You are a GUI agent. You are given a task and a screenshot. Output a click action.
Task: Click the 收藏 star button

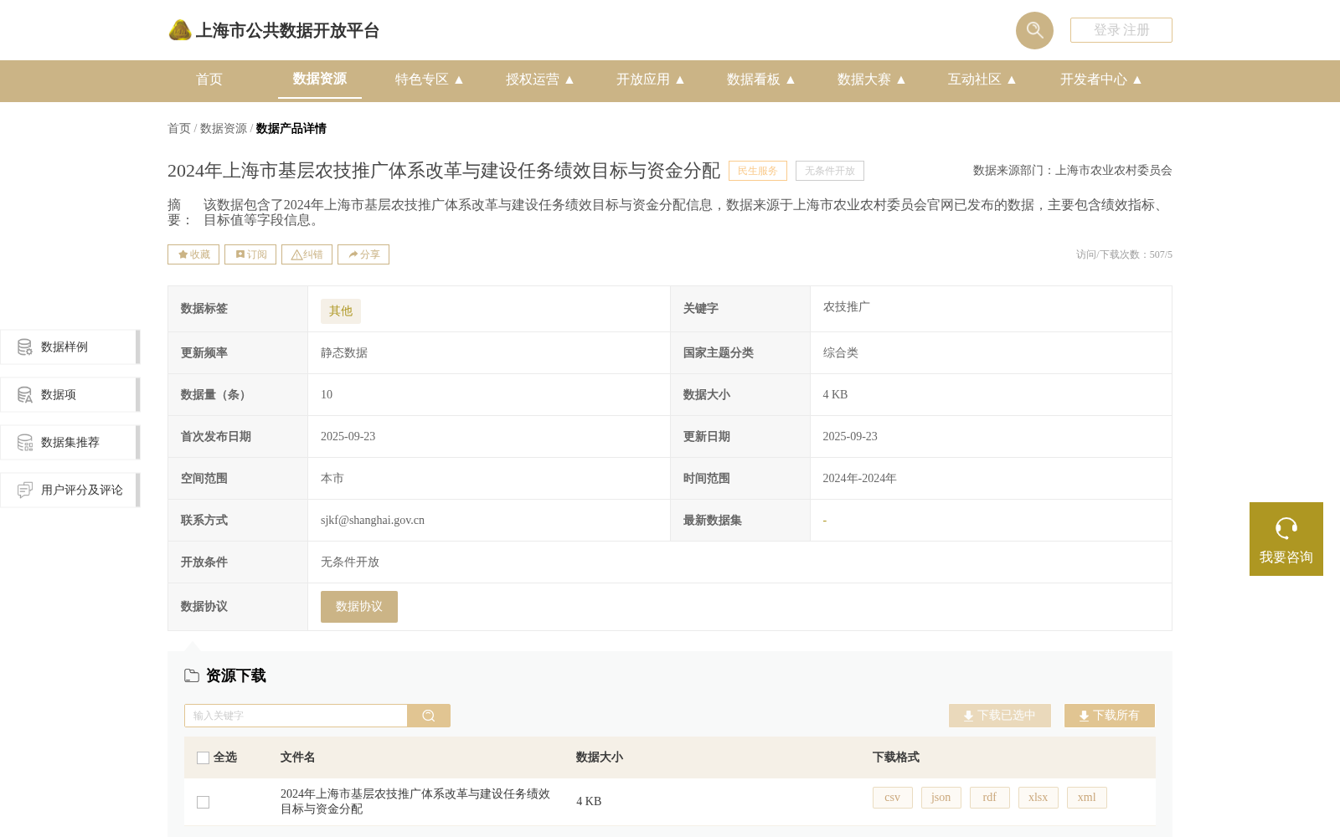(x=193, y=254)
